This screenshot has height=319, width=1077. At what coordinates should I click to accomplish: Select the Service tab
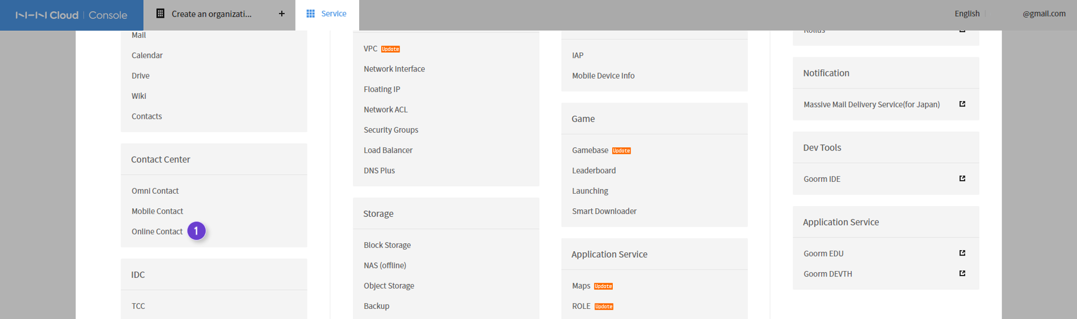click(327, 14)
